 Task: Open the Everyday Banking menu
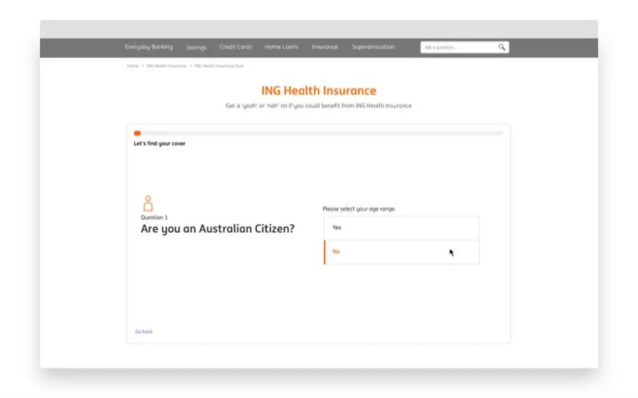[148, 47]
